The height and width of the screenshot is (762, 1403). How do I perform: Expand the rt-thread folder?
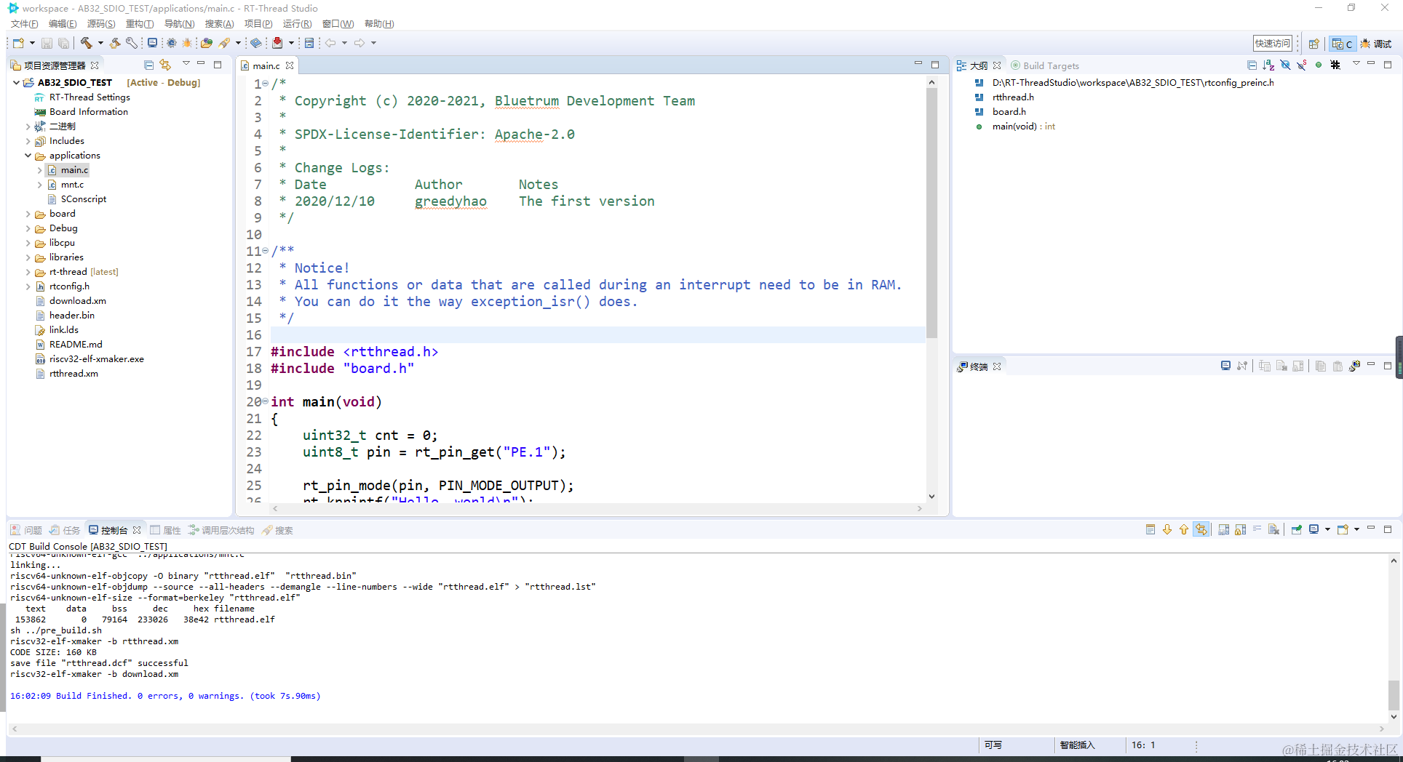tap(28, 272)
